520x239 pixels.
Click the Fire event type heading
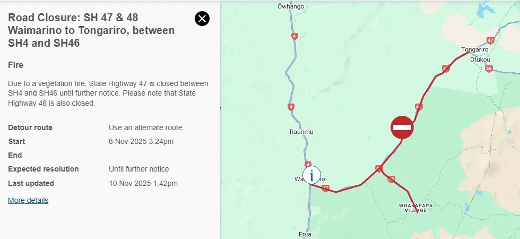pyautogui.click(x=16, y=65)
